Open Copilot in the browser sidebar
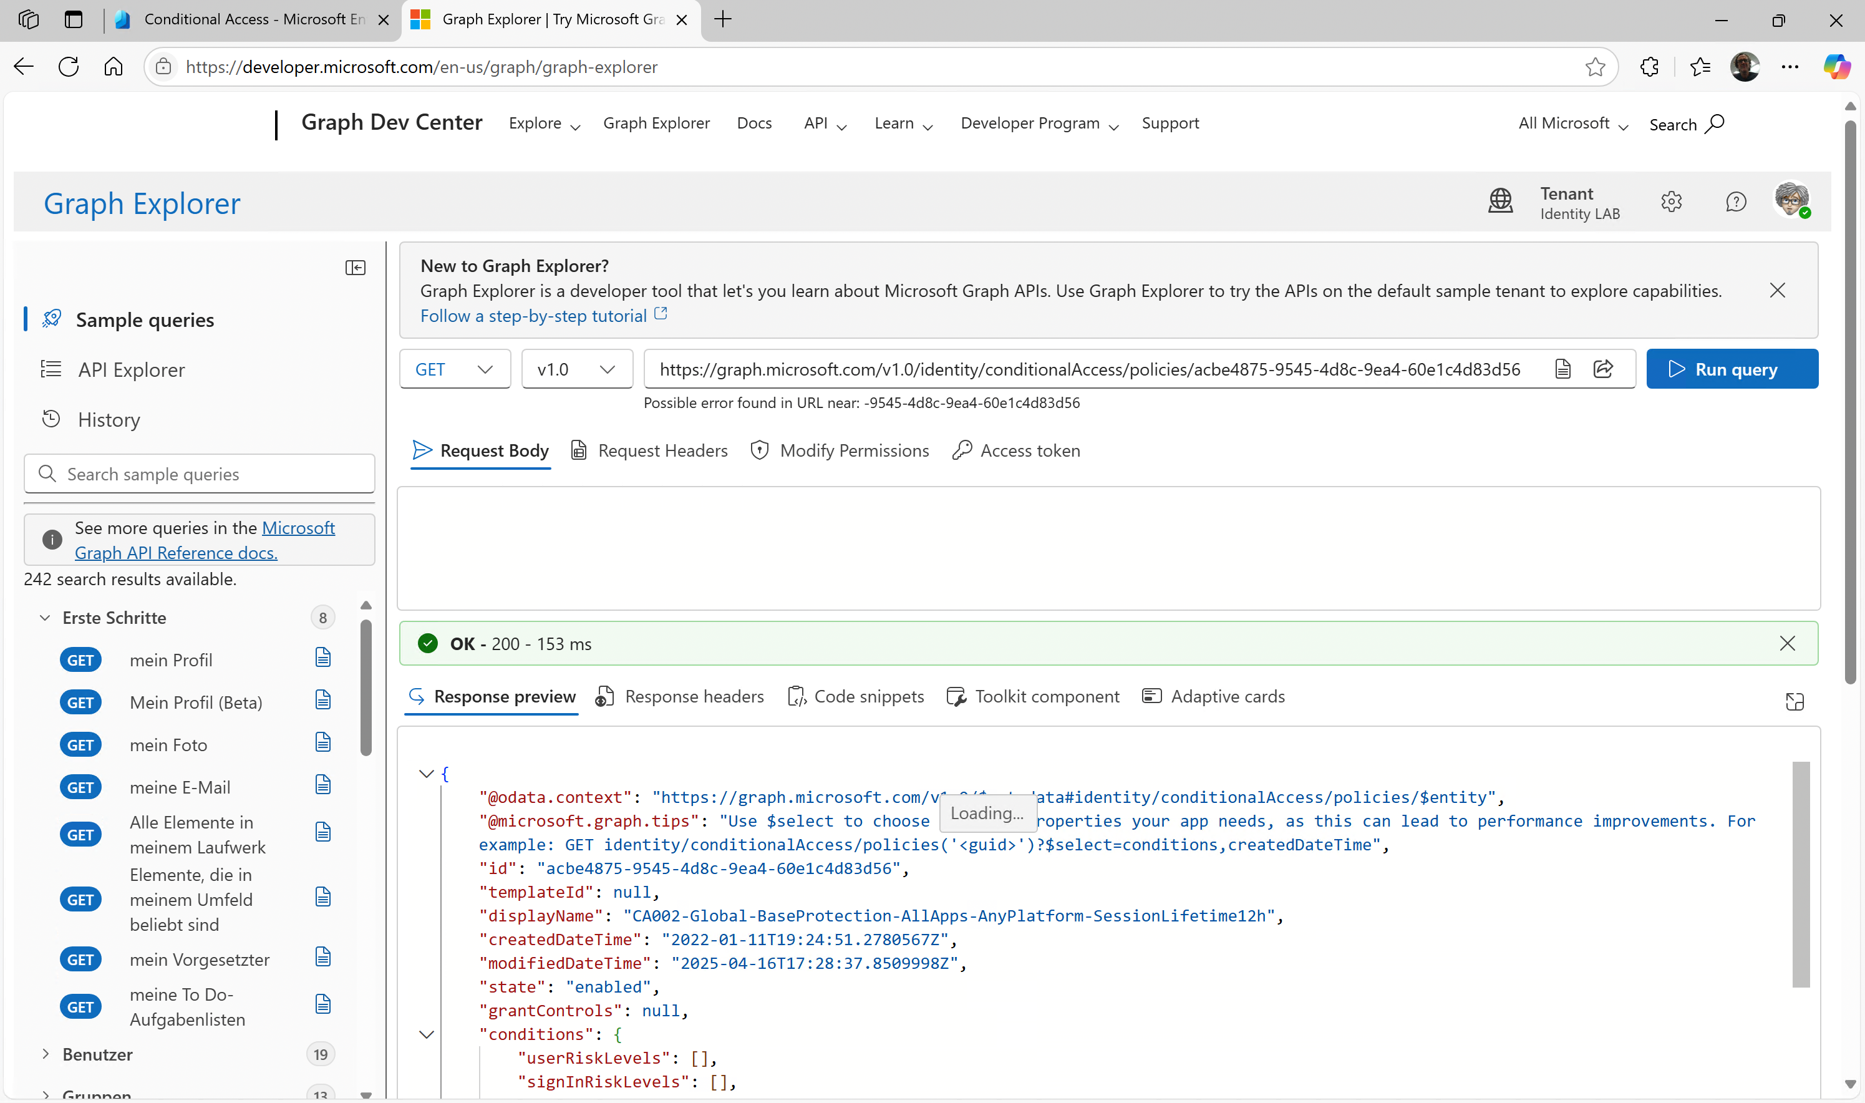 (x=1836, y=67)
